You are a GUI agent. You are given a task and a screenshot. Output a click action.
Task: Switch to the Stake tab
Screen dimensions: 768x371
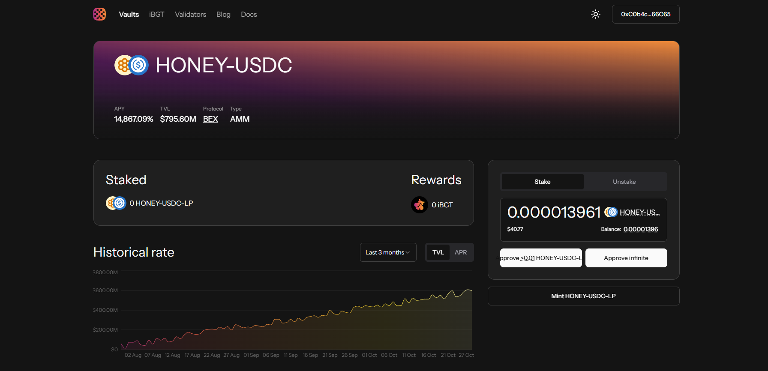[542, 182]
